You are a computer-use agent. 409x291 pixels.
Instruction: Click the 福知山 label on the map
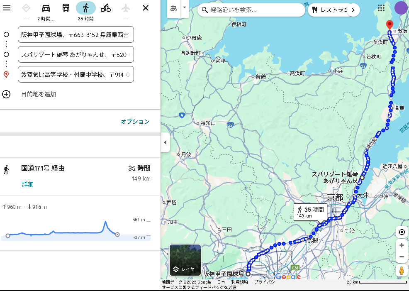click(208, 123)
